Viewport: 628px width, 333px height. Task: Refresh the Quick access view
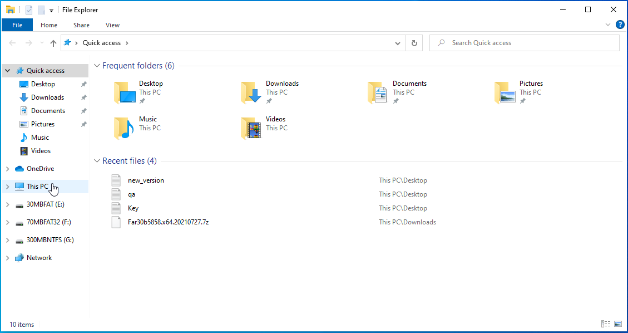tap(414, 43)
